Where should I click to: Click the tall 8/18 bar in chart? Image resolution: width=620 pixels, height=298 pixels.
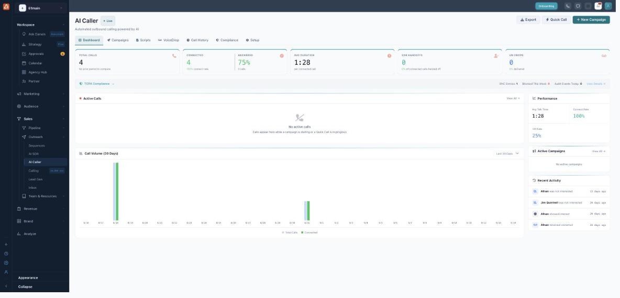click(115, 191)
